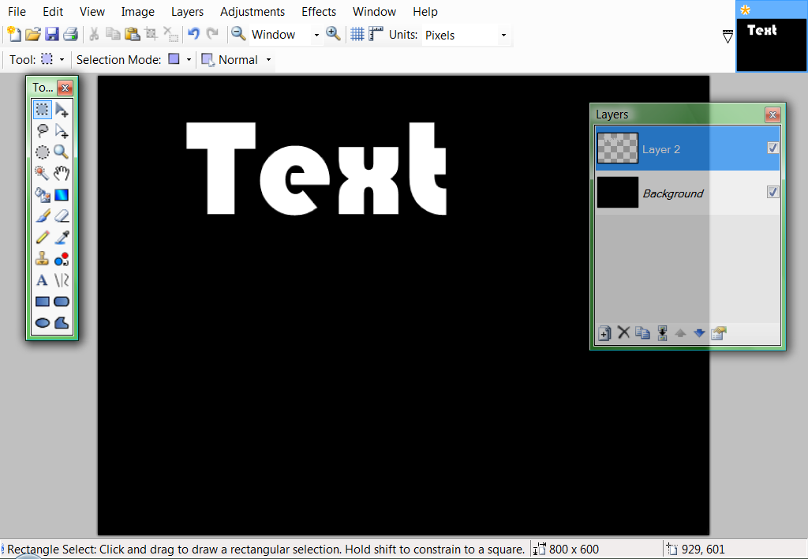Click the Add New Layer icon
808x559 pixels.
tap(604, 333)
